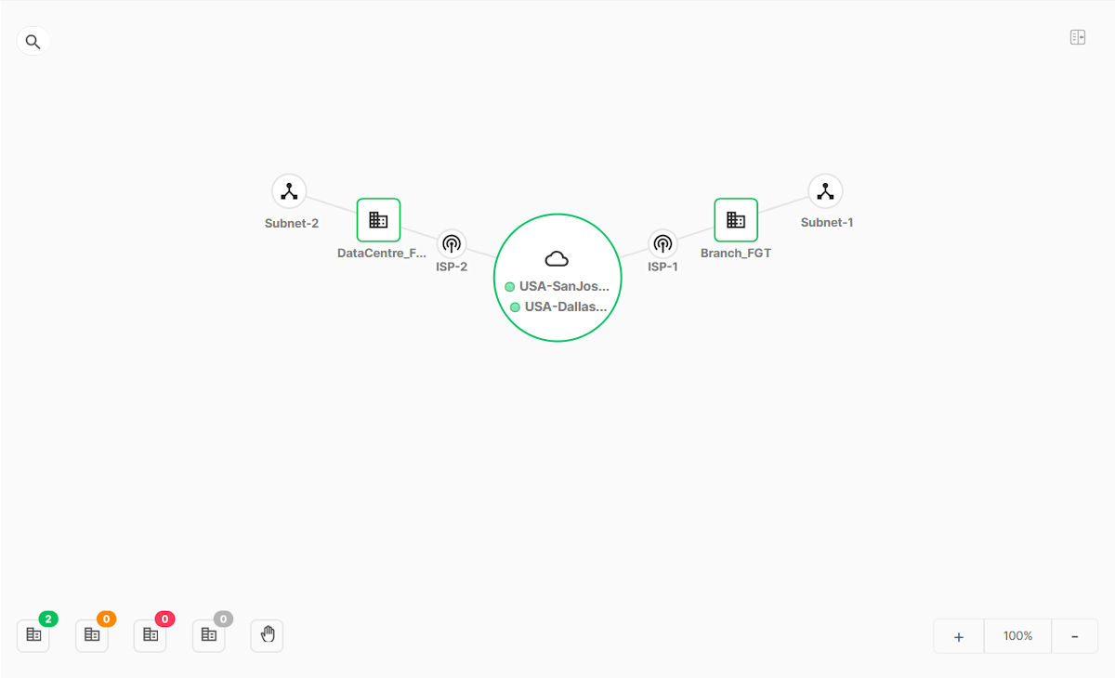Toggle the healthy devices filter with green badge 2
This screenshot has height=678, width=1115.
[33, 635]
